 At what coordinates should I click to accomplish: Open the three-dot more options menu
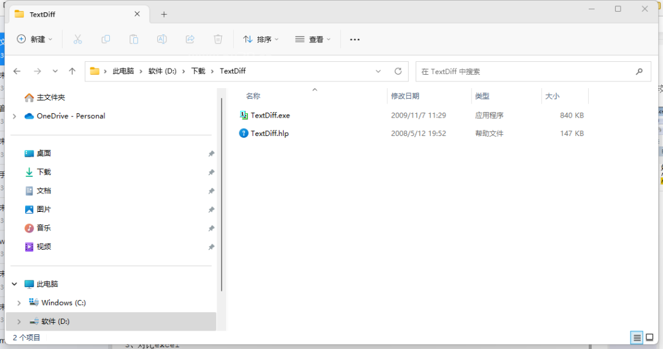(x=355, y=39)
